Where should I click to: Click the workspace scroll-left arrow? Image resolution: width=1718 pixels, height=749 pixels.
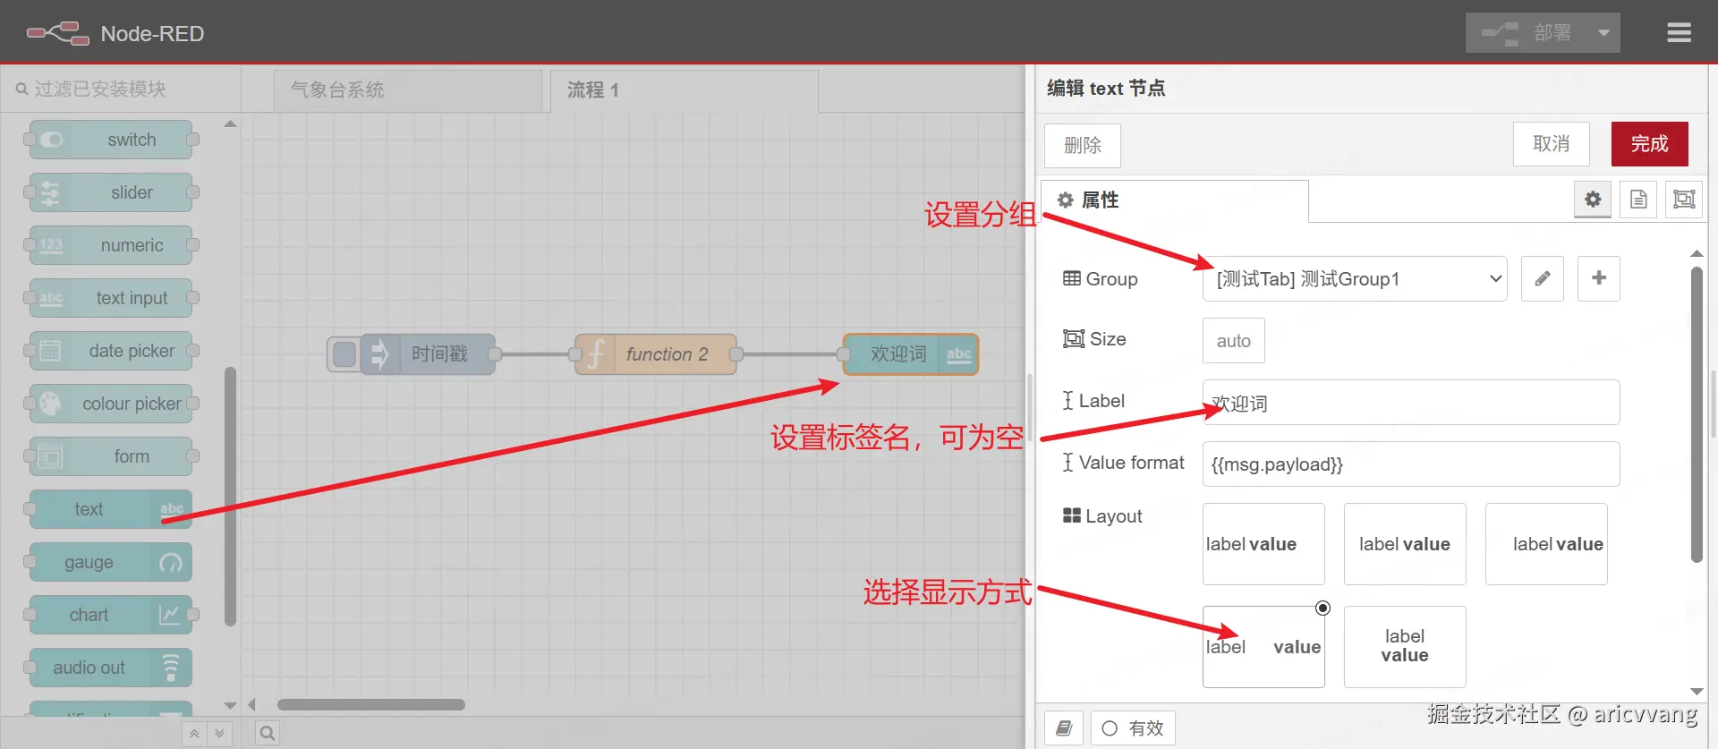click(x=252, y=705)
